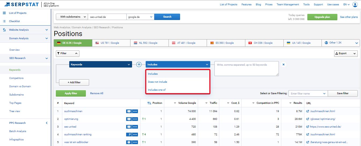This screenshot has height=146, width=361.
Task: Switch to ES 390 Google tab
Action: pos(226,43)
